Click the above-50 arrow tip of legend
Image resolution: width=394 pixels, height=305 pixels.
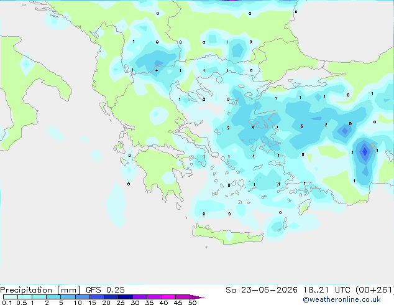[x=197, y=297]
